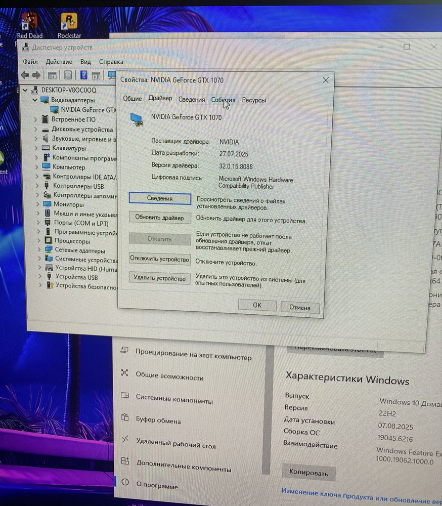Image resolution: width=442 pixels, height=506 pixels.
Task: Collapse the Видеоадаптеры branch
Action: pyautogui.click(x=34, y=100)
